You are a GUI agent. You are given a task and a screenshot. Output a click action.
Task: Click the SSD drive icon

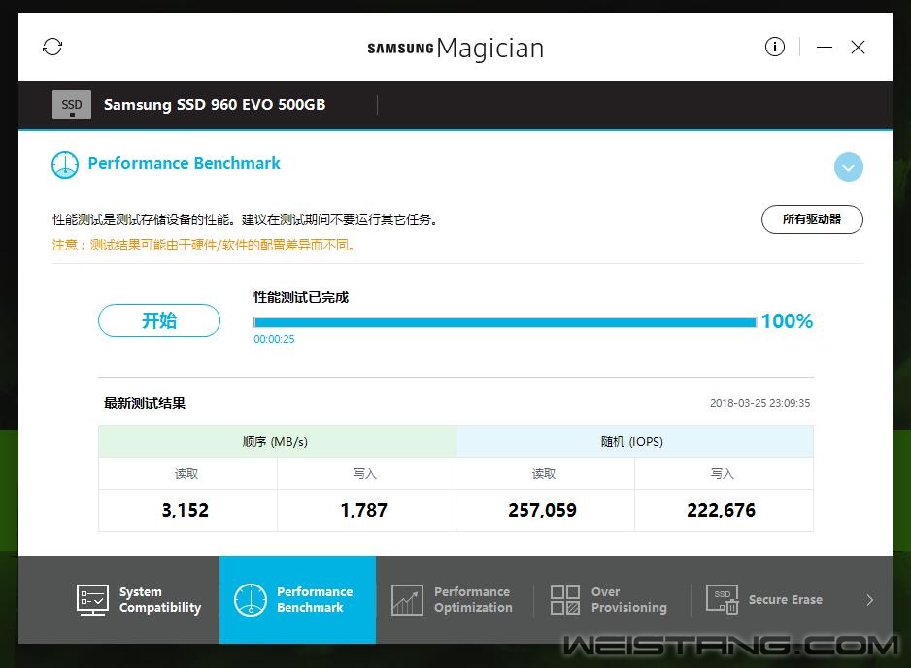click(x=72, y=105)
